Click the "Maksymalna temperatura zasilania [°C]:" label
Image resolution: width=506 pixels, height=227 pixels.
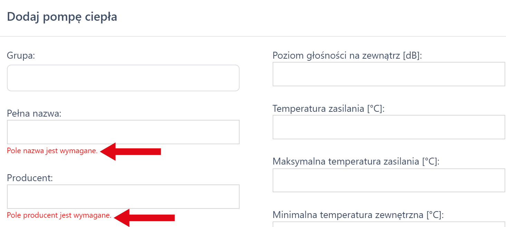point(356,161)
